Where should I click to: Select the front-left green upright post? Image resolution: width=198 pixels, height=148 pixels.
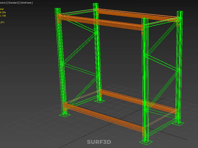(x=61, y=62)
